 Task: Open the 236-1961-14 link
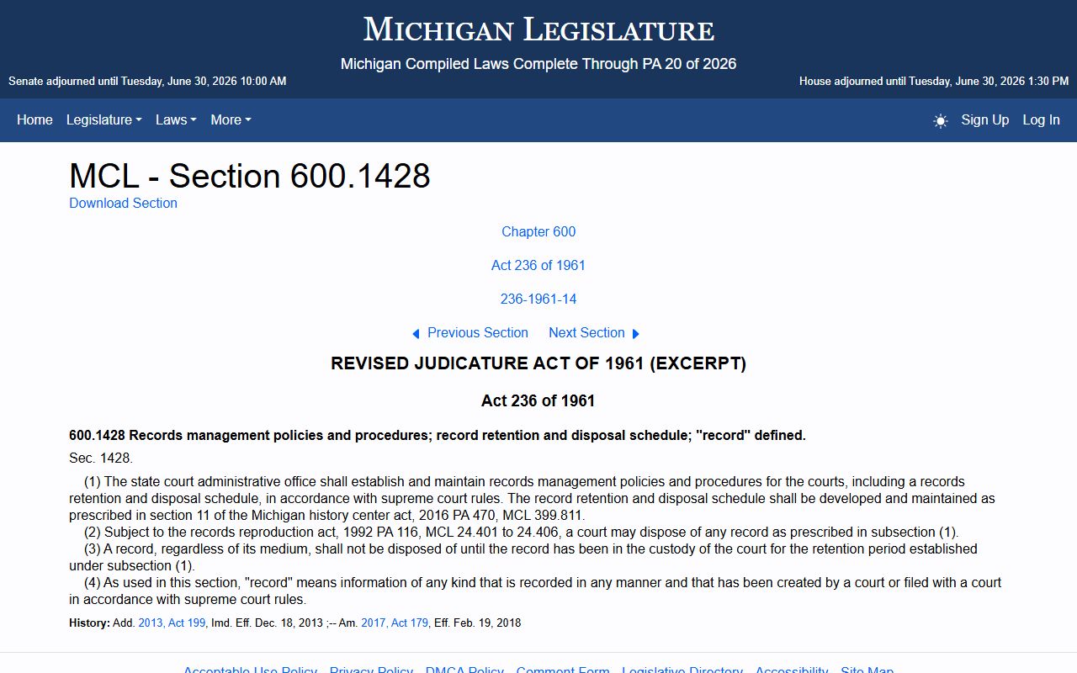(x=538, y=299)
